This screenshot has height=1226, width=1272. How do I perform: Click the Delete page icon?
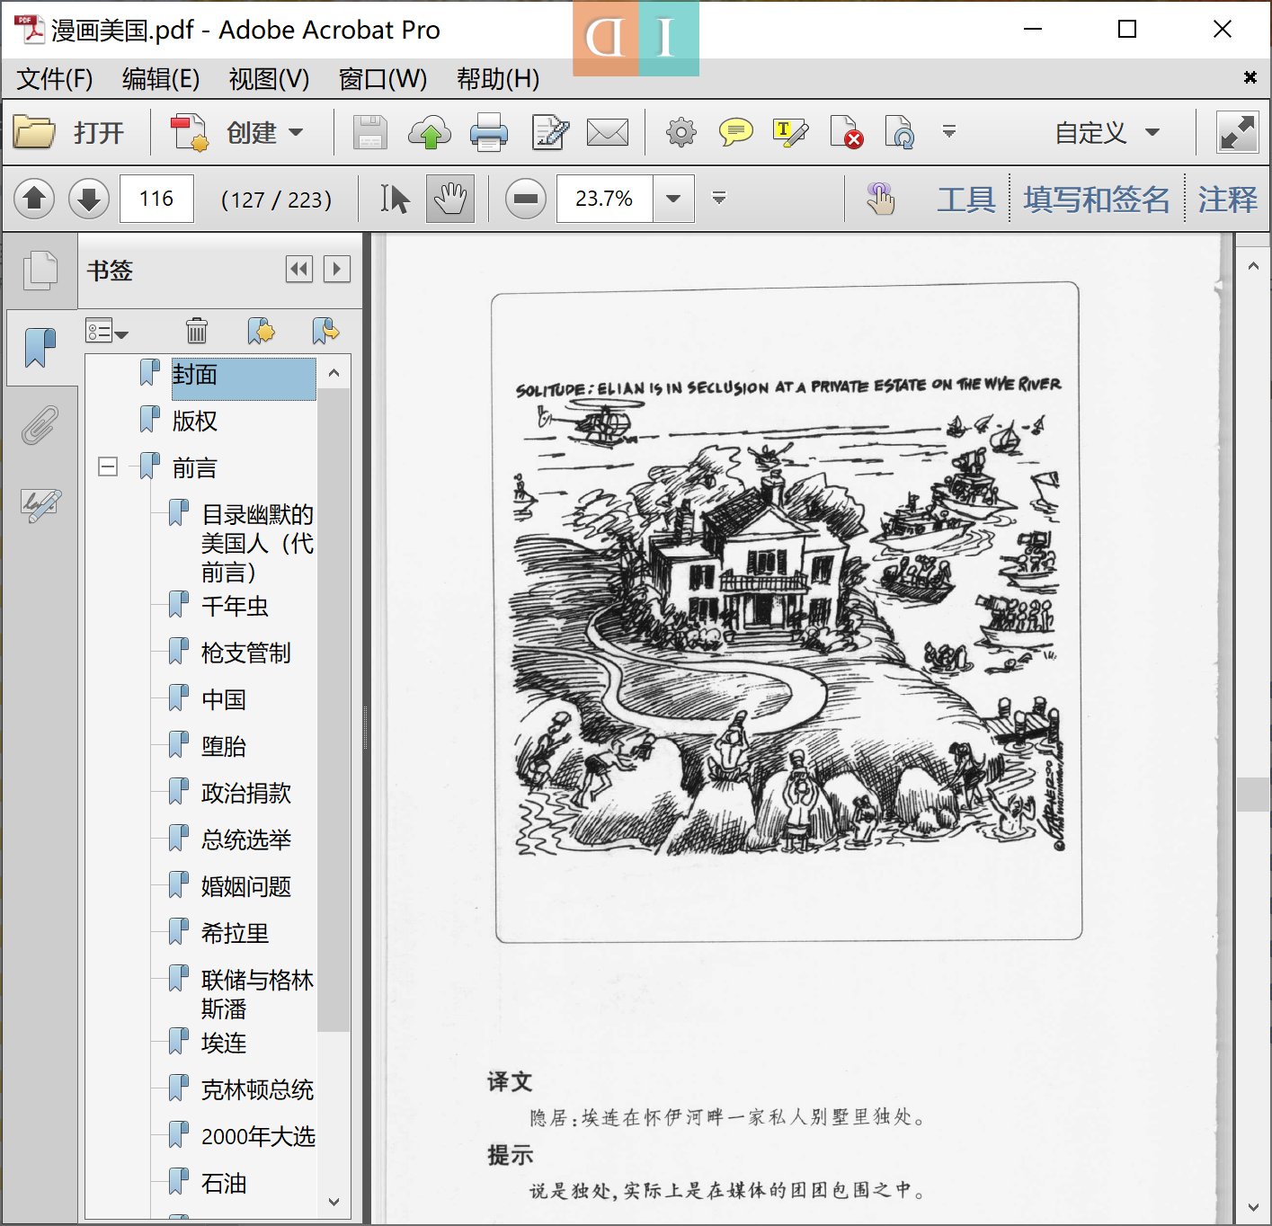click(846, 133)
